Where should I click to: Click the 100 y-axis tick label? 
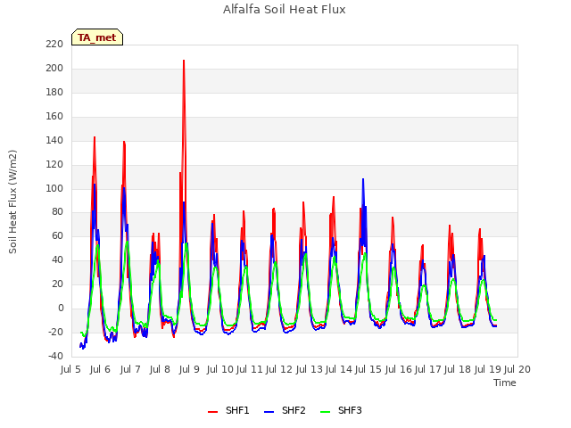click(x=54, y=188)
